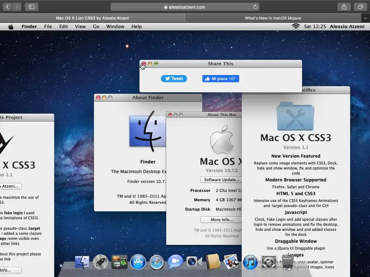The height and width of the screenshot is (277, 370).
Task: Open FaceTime camera icon in dock
Action: click(194, 262)
